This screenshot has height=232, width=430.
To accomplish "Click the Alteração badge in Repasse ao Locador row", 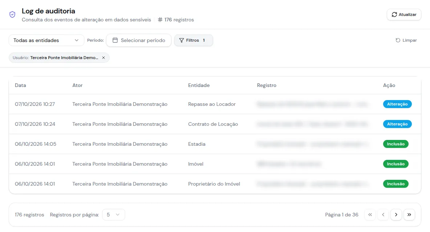I will click(x=397, y=104).
